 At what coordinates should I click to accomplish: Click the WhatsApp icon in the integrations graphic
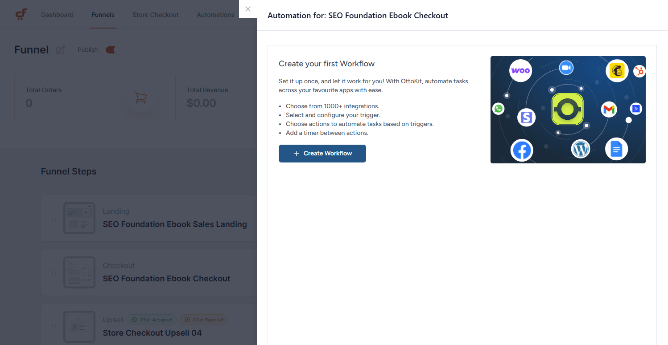[x=498, y=108]
